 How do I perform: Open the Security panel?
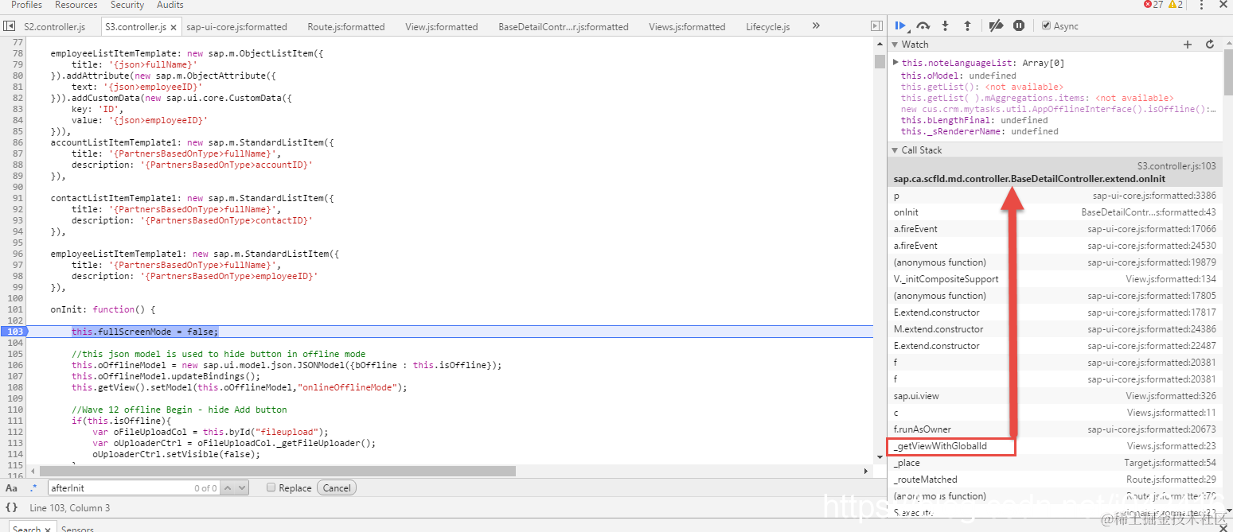pyautogui.click(x=127, y=5)
